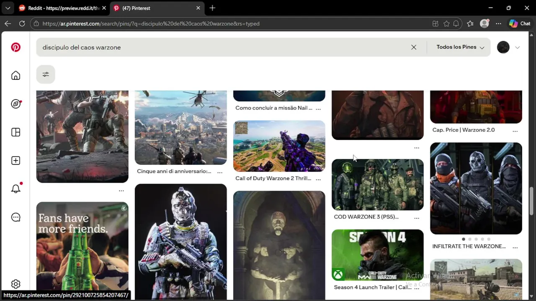
Task: Open the search filters slider button
Action: click(x=46, y=74)
